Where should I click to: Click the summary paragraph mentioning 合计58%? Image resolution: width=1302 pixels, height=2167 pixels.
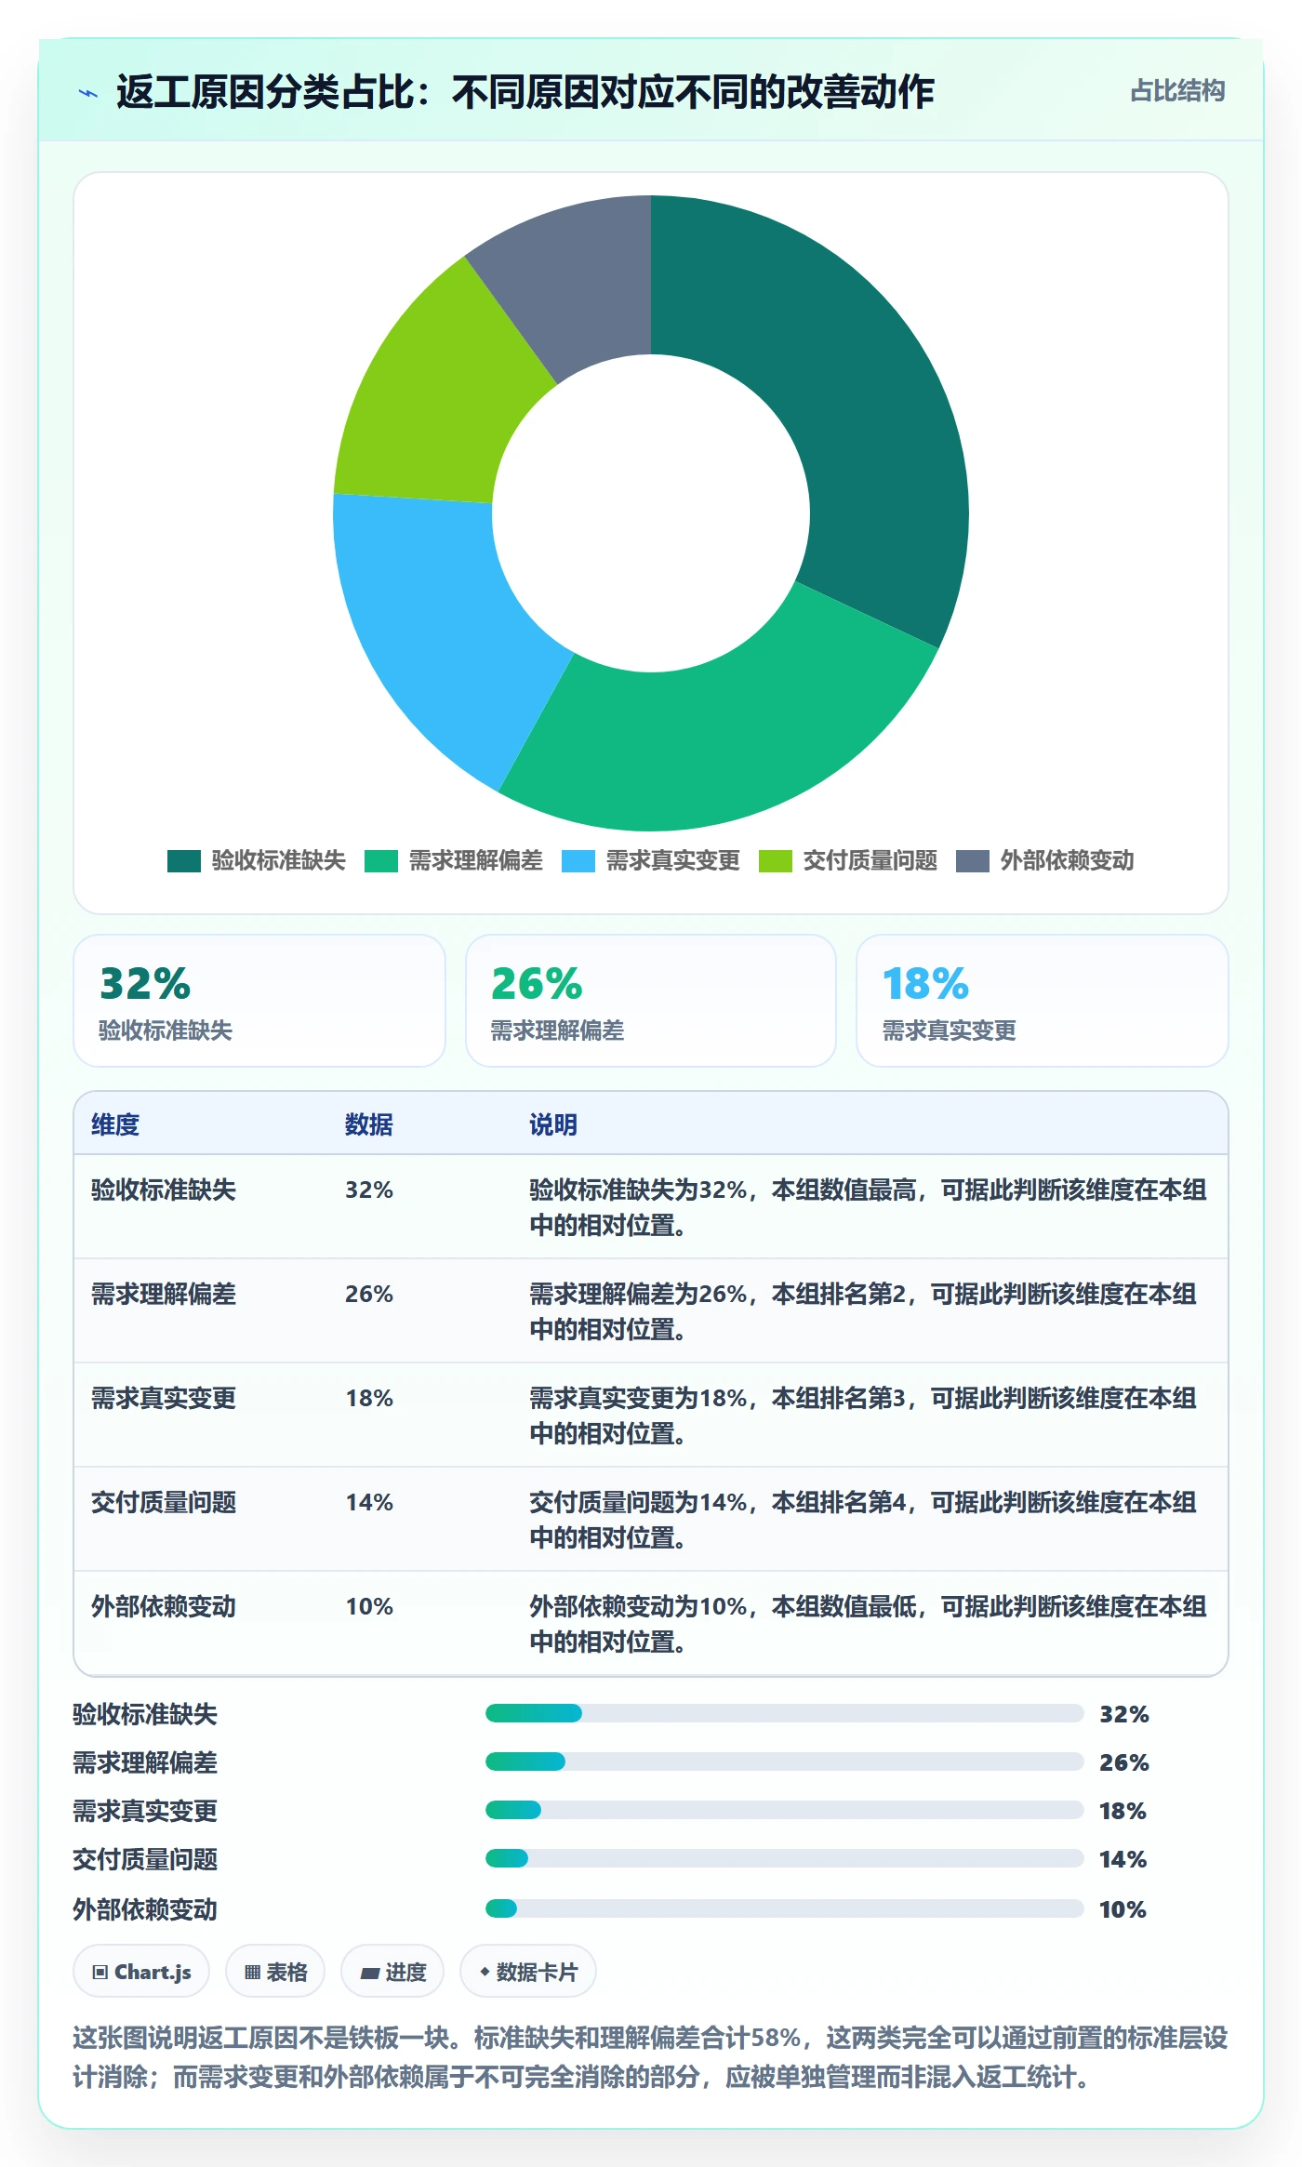click(x=650, y=2057)
